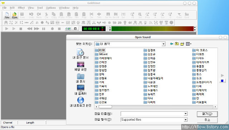Click the zoom All toolbar icon

(x=132, y=15)
